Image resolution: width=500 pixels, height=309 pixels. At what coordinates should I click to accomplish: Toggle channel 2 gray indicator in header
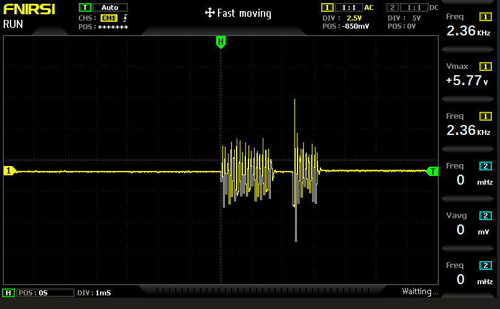coord(392,7)
